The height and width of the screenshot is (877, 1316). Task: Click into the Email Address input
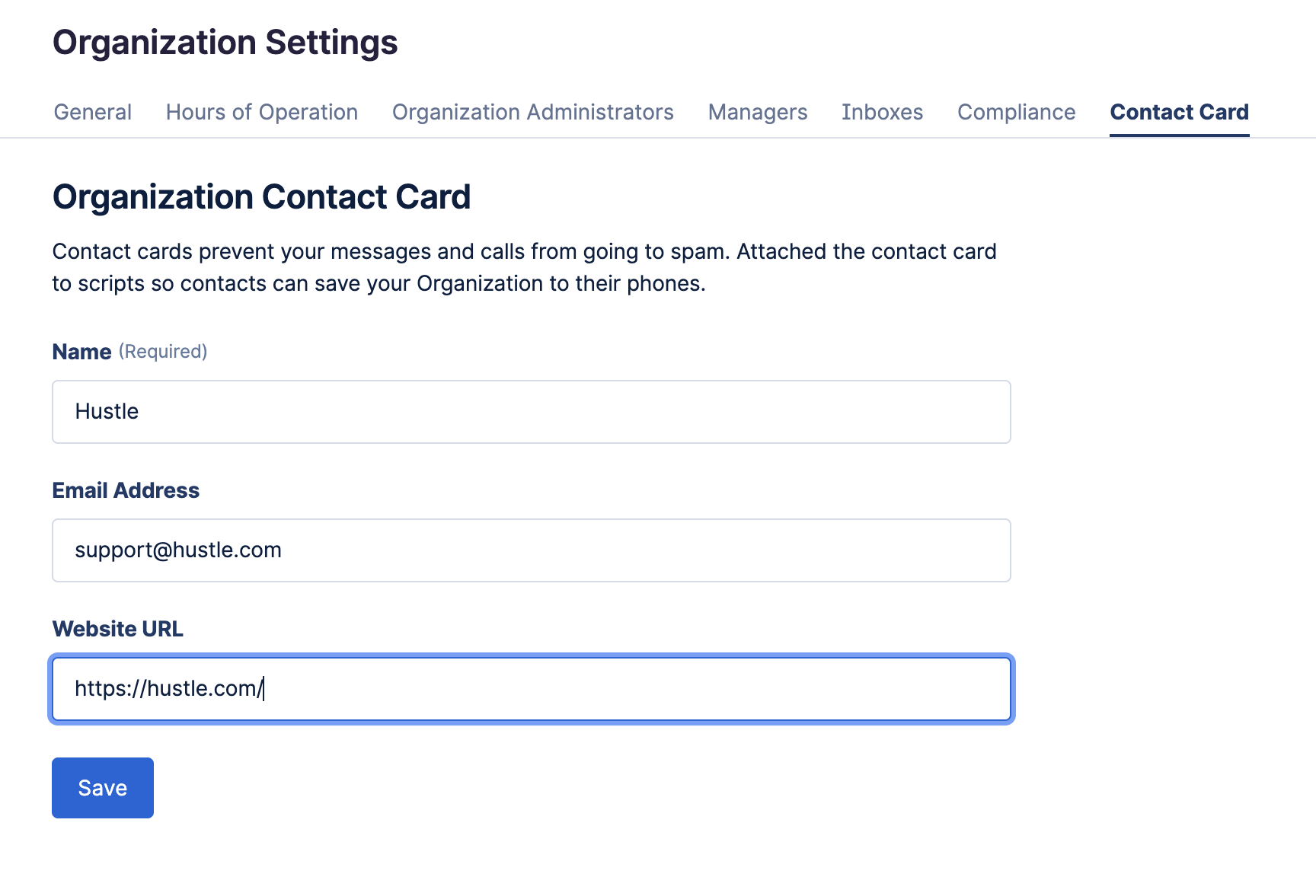(531, 550)
